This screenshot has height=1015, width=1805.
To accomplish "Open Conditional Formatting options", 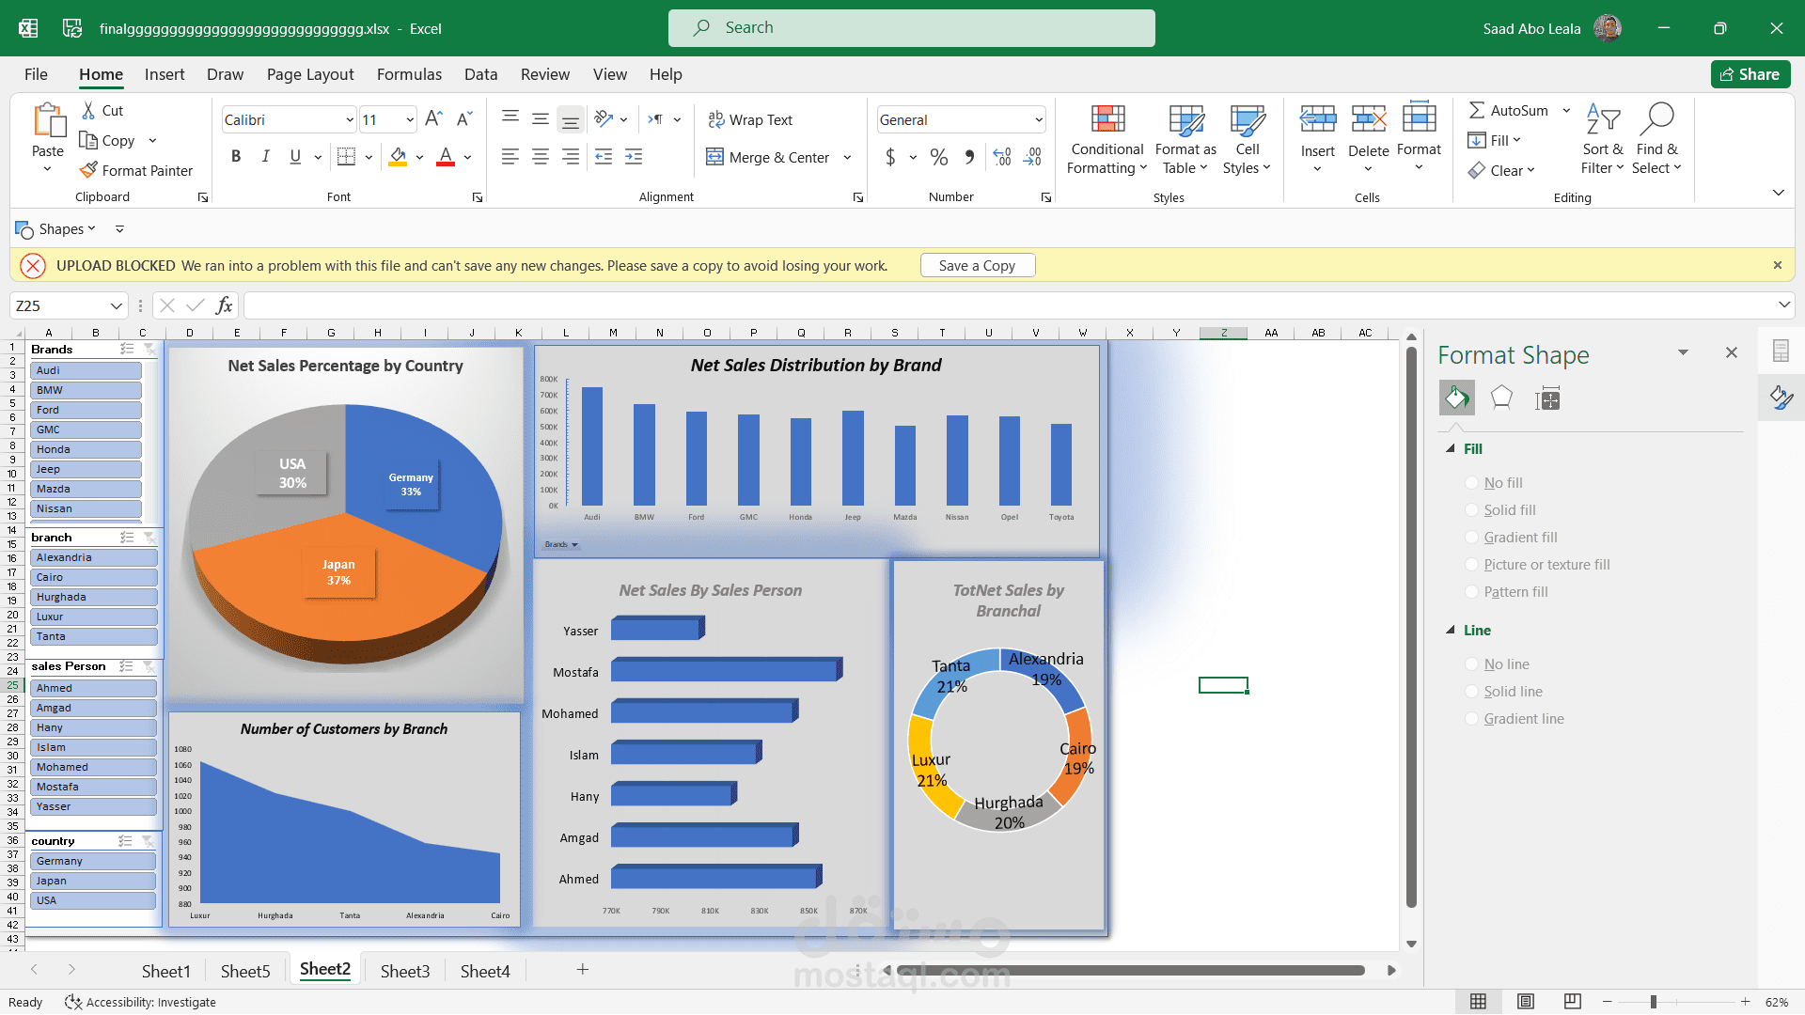I will pyautogui.click(x=1107, y=139).
